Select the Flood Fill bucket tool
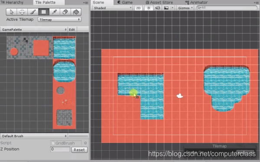Image resolution: width=260 pixels, height=162 pixels. 76,12
